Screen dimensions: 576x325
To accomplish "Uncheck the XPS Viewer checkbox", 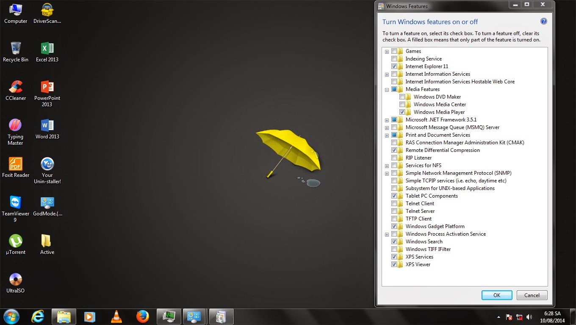I will point(394,264).
